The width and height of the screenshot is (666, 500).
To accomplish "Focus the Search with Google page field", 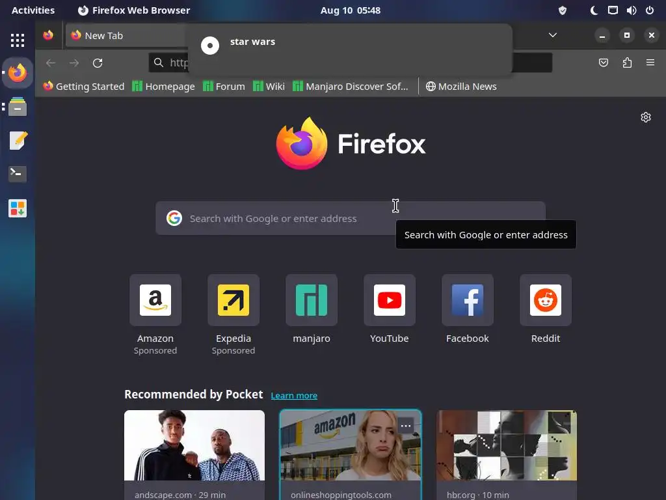I will (x=351, y=218).
